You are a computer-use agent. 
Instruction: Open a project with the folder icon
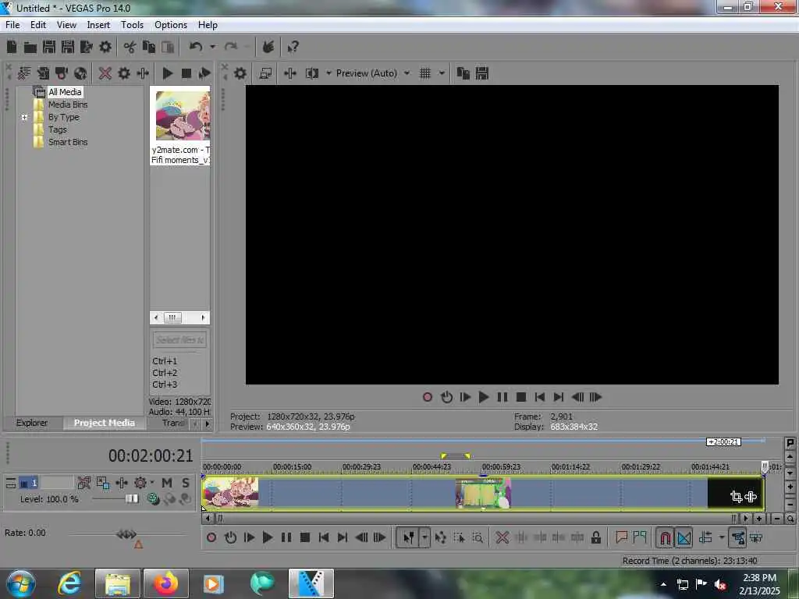tap(30, 48)
